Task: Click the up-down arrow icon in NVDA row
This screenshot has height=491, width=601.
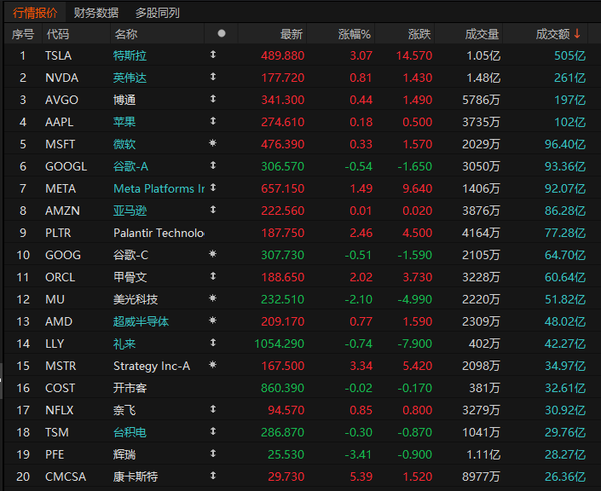Action: (x=213, y=77)
